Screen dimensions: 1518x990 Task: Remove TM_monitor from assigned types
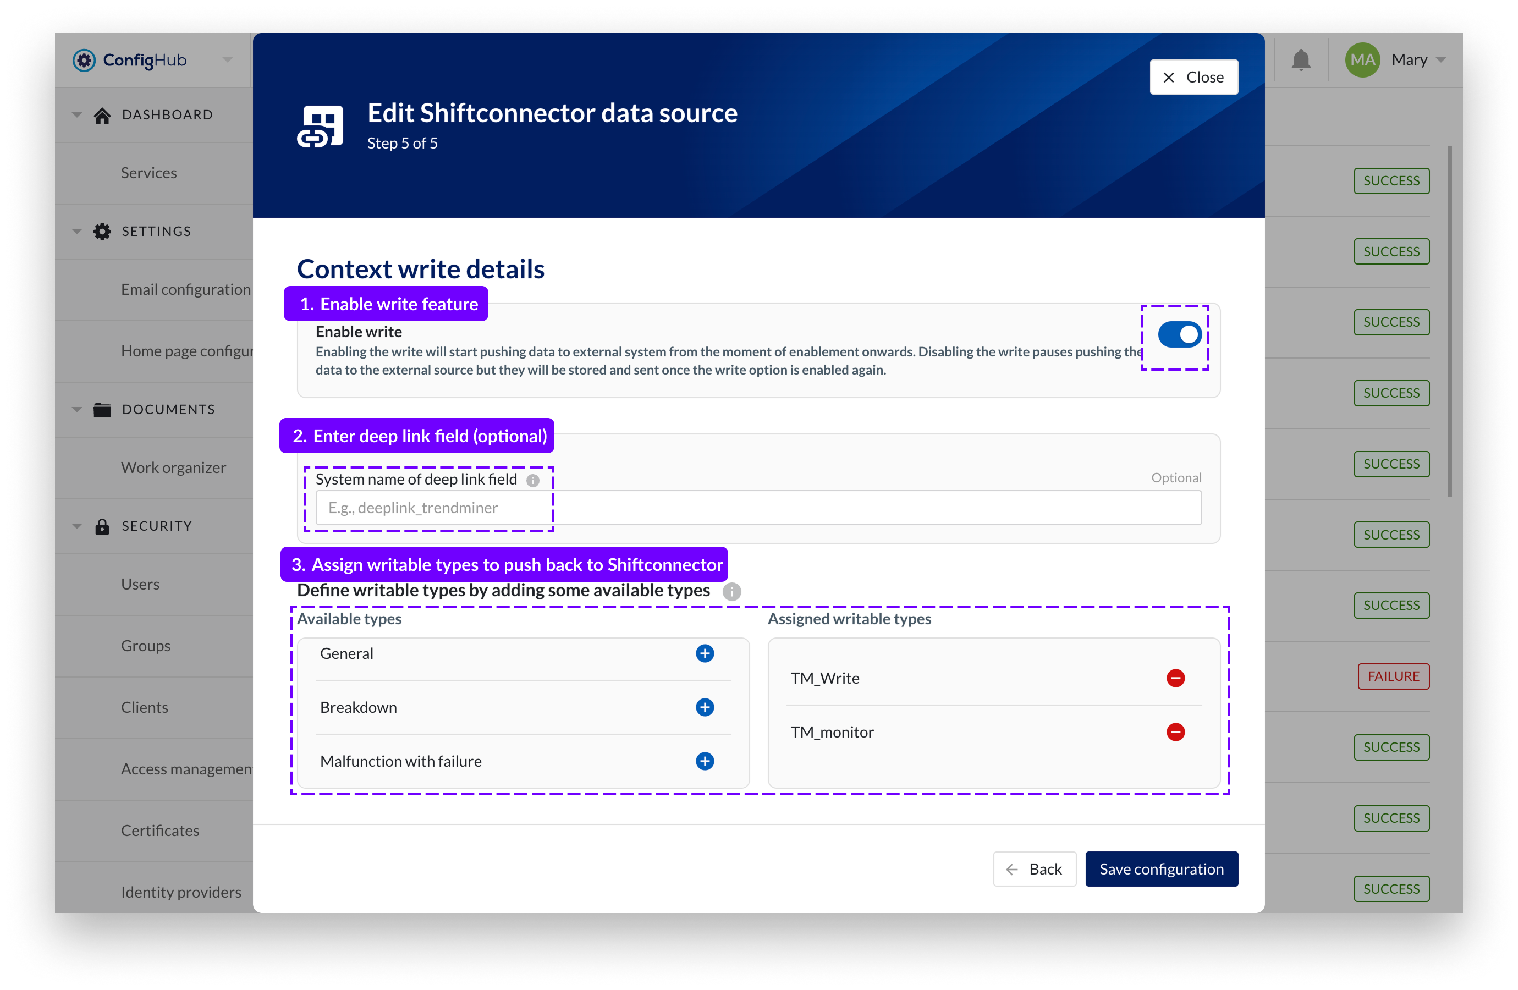click(1175, 732)
